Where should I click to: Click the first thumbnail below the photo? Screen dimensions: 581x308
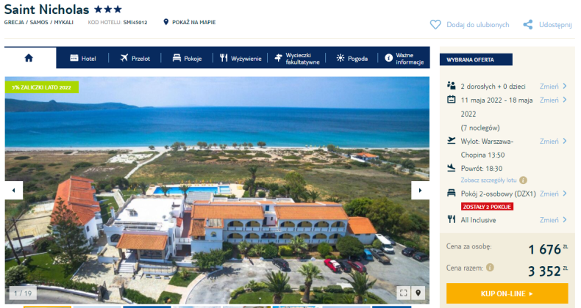pyautogui.click(x=47, y=307)
